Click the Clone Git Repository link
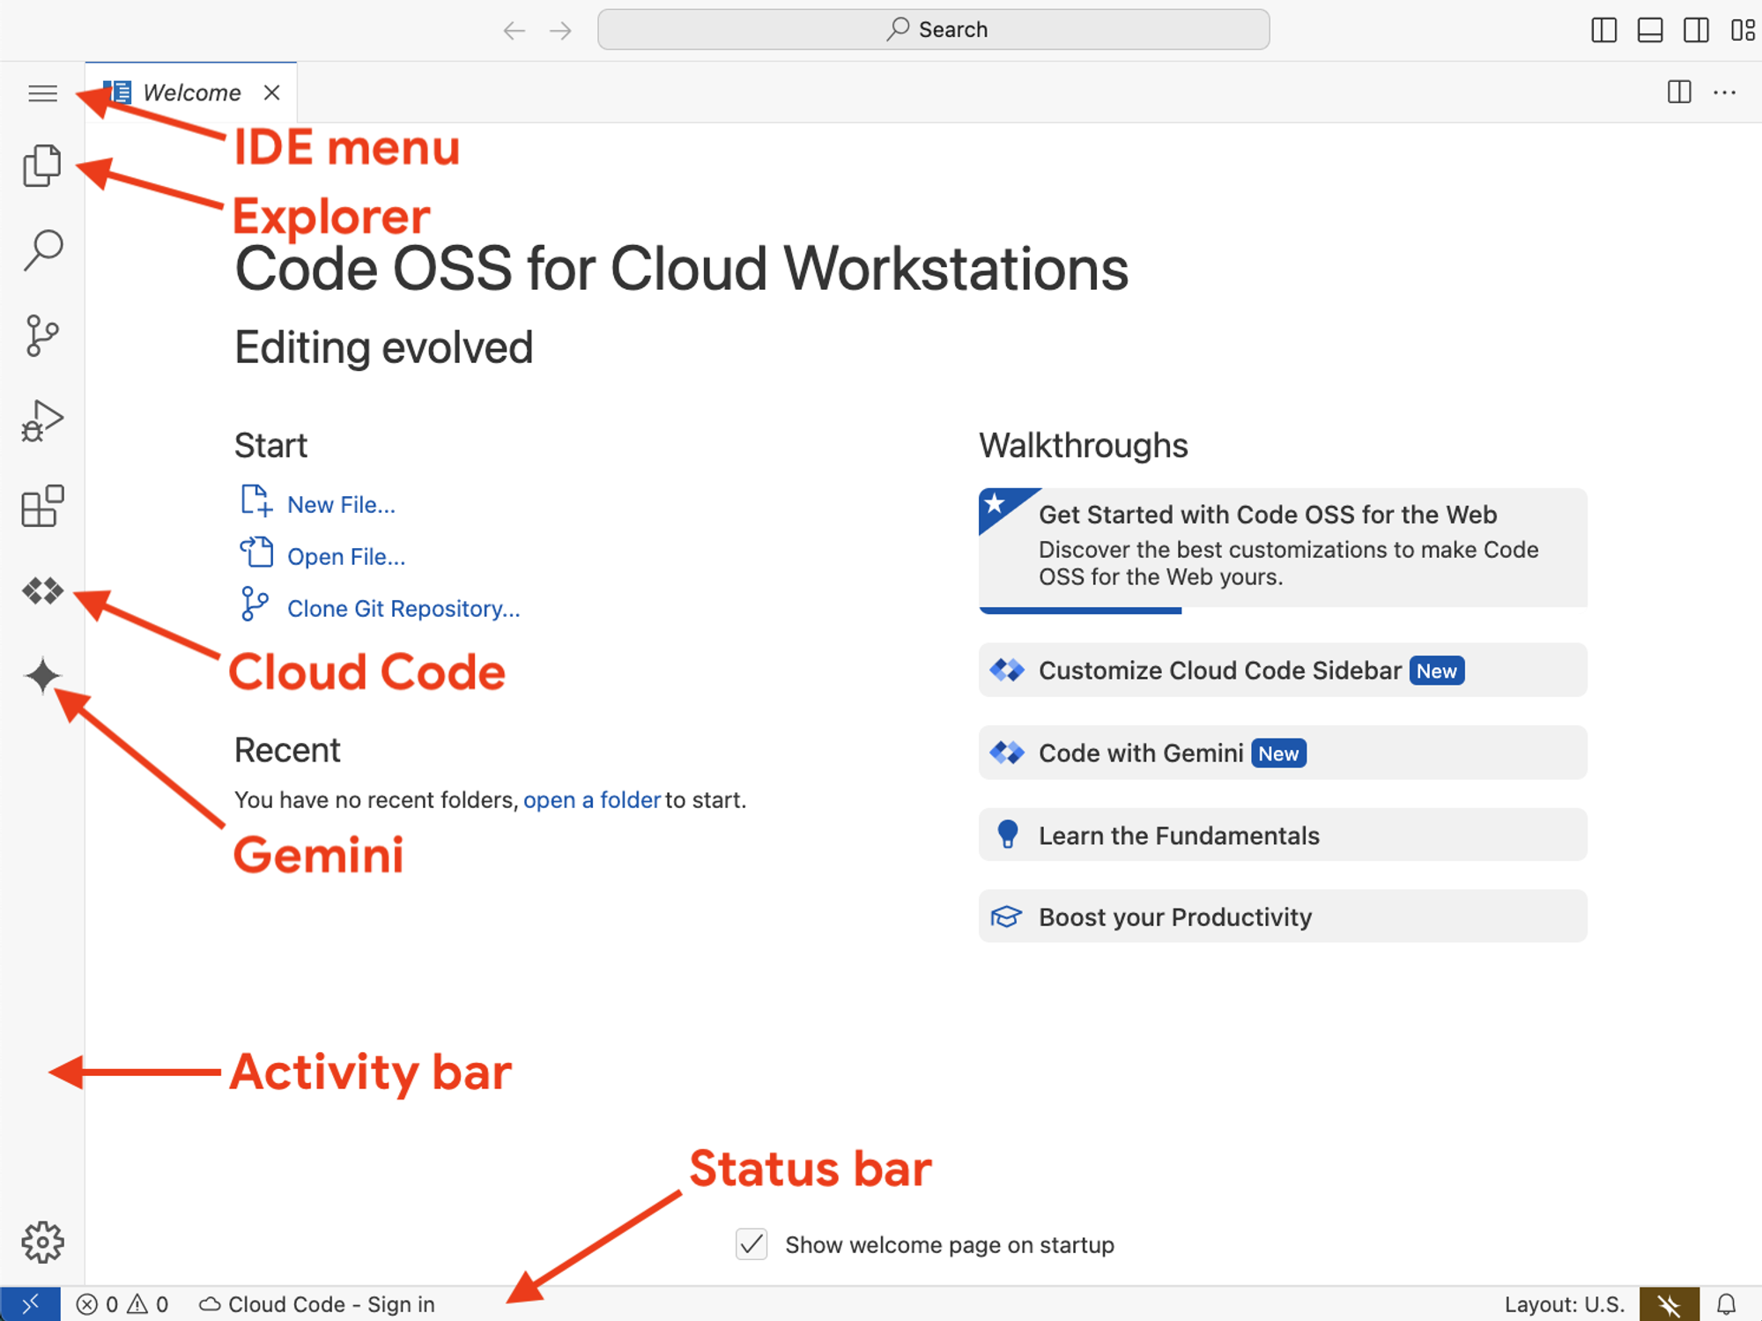This screenshot has height=1321, width=1762. [x=403, y=609]
